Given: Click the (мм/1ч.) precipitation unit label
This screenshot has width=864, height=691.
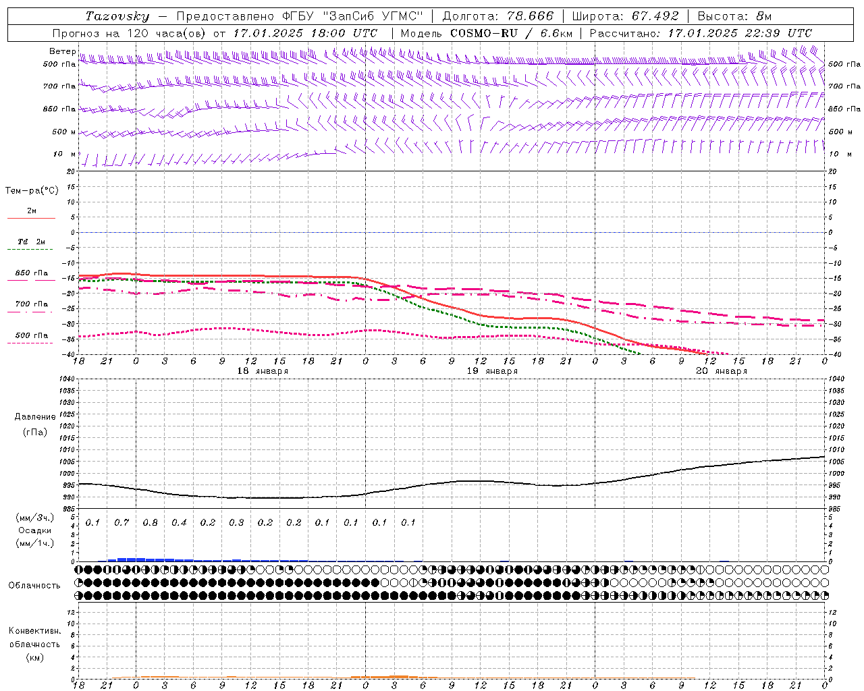Looking at the screenshot, I should point(35,543).
